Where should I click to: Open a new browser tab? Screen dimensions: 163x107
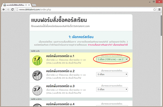click(34, 5)
